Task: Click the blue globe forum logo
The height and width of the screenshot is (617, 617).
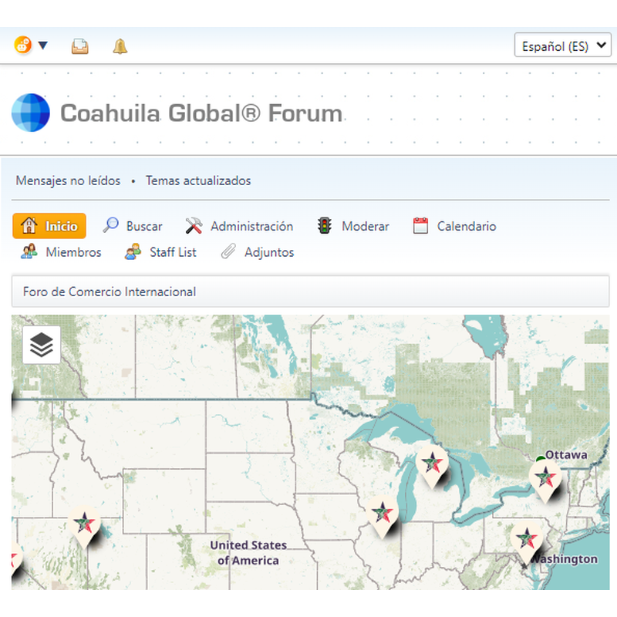Action: point(31,113)
